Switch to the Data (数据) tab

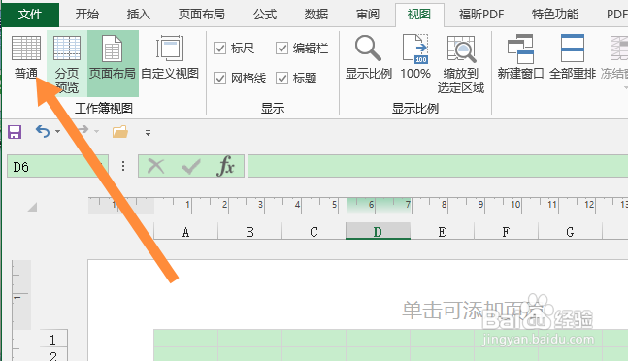316,15
